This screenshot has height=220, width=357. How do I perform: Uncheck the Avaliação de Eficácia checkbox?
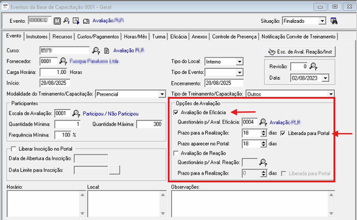tap(176, 112)
